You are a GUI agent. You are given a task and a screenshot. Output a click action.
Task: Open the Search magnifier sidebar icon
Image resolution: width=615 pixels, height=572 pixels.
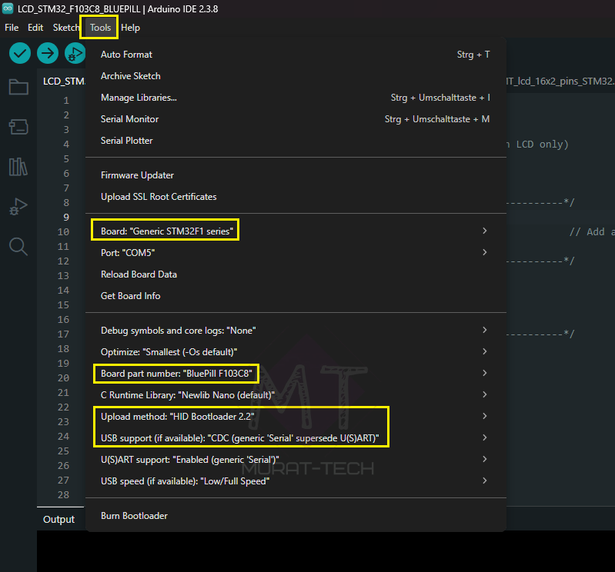[x=18, y=247]
